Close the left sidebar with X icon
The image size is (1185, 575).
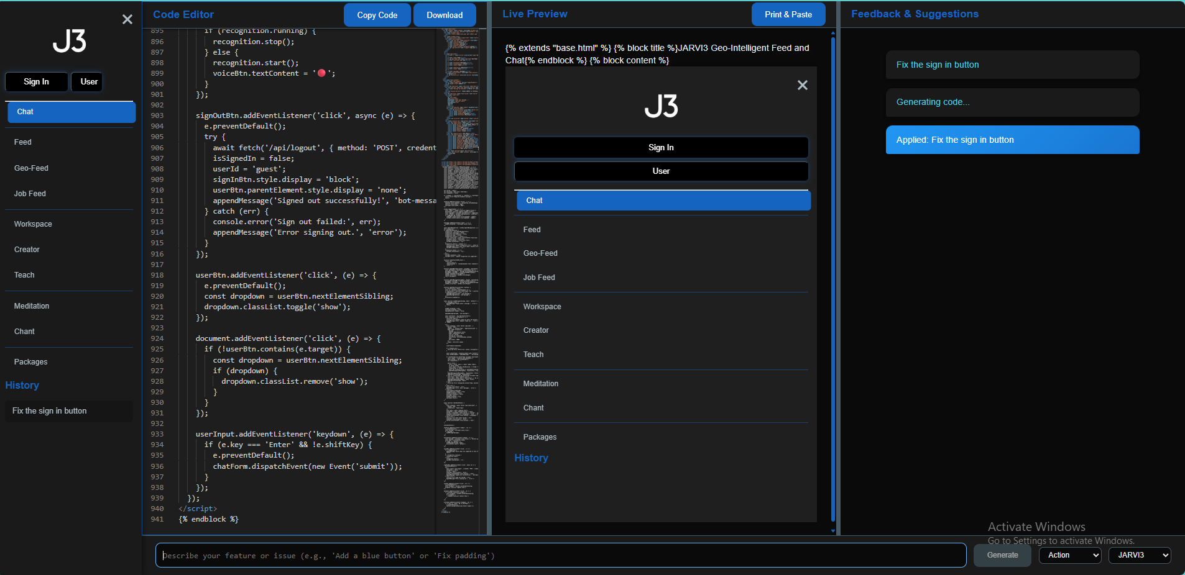(127, 19)
